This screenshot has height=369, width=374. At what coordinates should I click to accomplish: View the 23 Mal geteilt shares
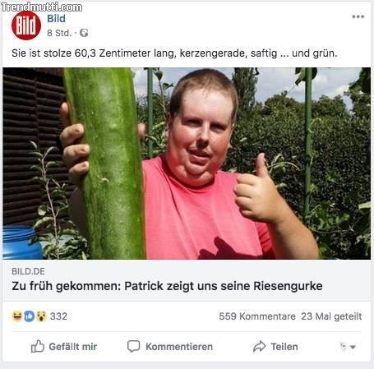(331, 316)
